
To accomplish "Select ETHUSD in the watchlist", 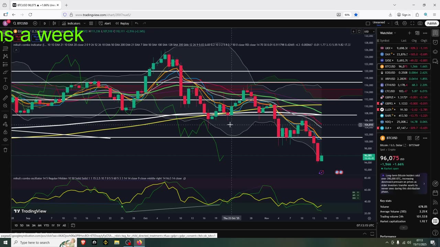I will (x=404, y=85).
